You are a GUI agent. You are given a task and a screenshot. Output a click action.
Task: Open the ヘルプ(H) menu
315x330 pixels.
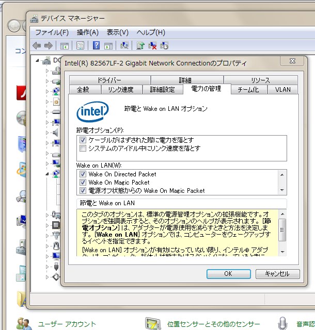point(151,32)
